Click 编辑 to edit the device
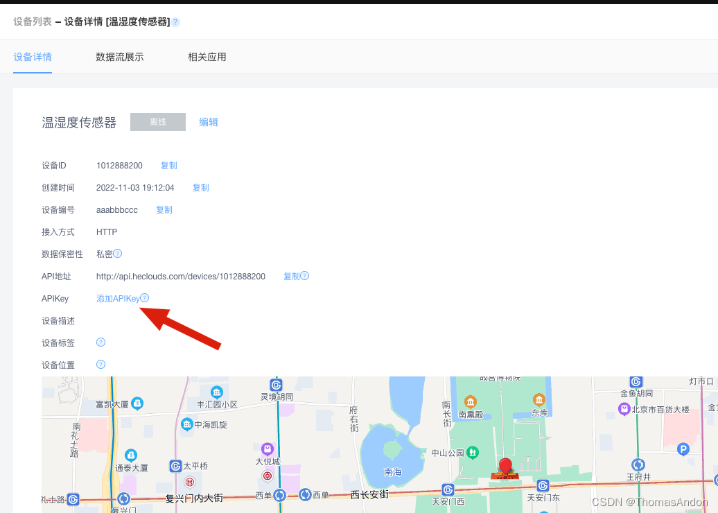Image resolution: width=718 pixels, height=513 pixels. 209,121
